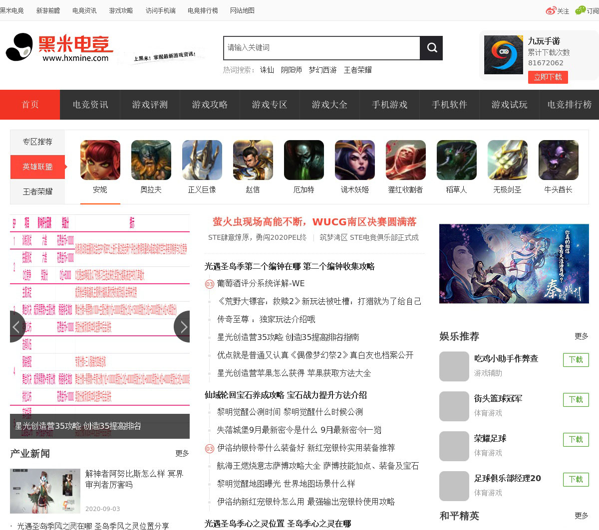Click the keyword search input field
The width and height of the screenshot is (599, 530).
321,48
